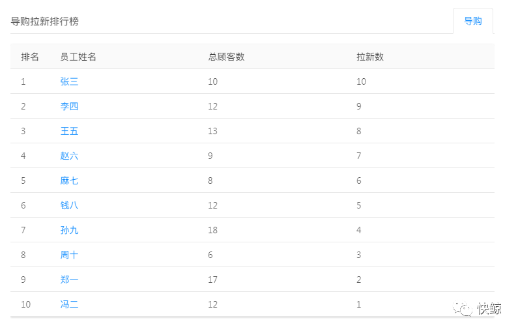
Task: Open employee link 李四
Action: 69,106
